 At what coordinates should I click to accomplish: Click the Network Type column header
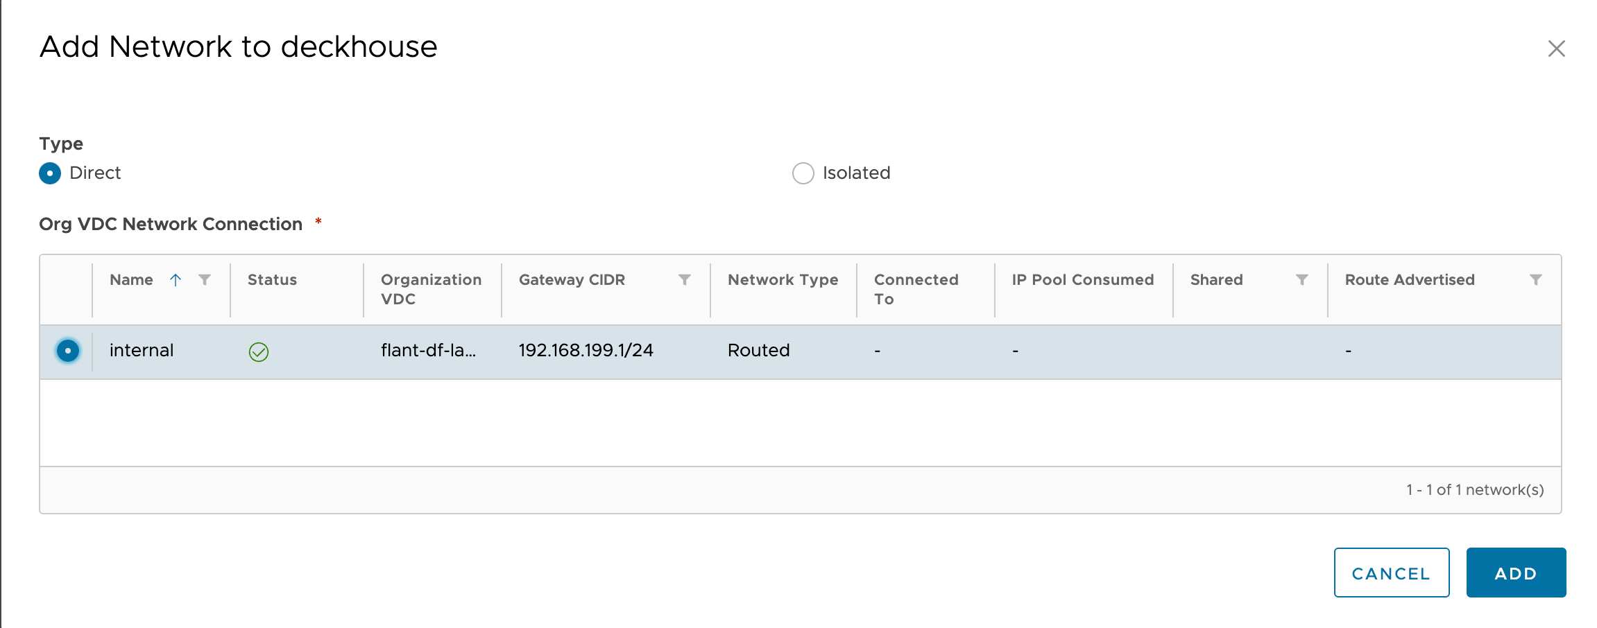(782, 280)
